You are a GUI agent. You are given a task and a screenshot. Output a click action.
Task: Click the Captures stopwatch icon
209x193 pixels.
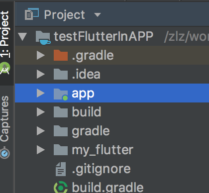click(5, 153)
